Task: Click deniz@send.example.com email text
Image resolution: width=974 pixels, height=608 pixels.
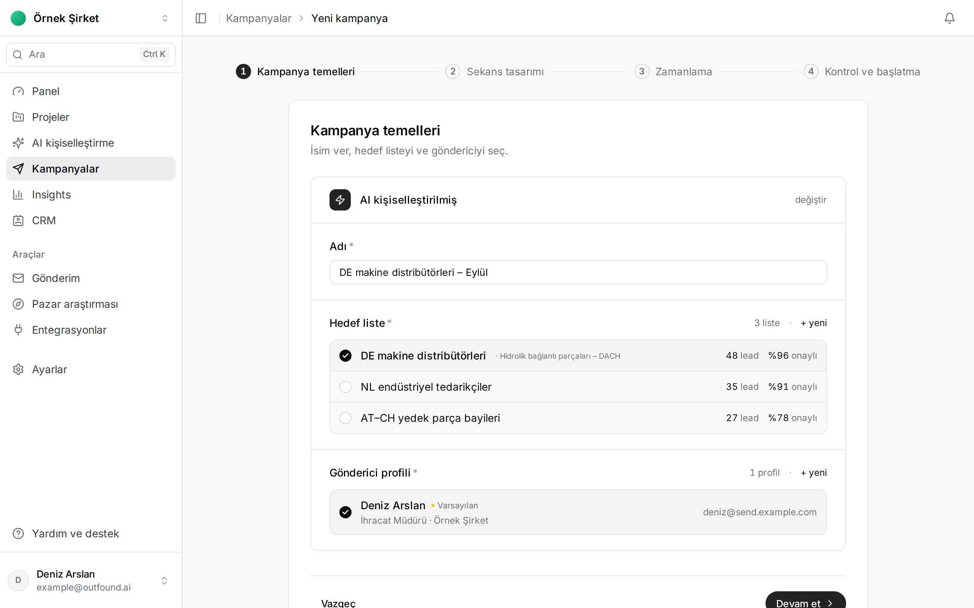Action: tap(759, 512)
